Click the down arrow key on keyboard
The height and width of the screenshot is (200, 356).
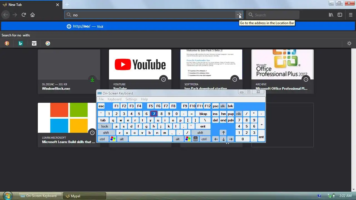223,139
